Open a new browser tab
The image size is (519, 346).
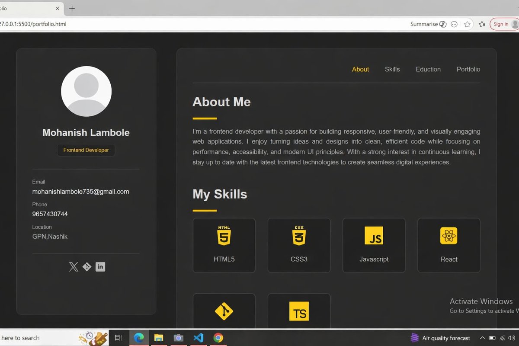pos(72,8)
